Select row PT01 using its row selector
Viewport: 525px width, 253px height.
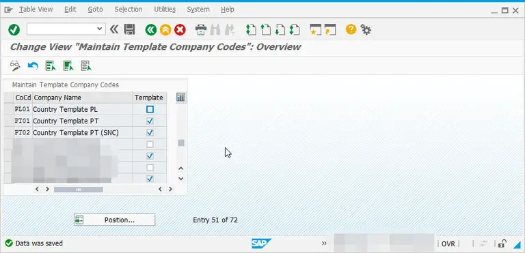[9, 121]
